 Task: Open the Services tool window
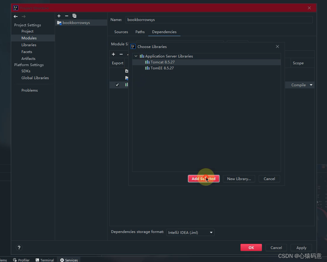pyautogui.click(x=69, y=260)
